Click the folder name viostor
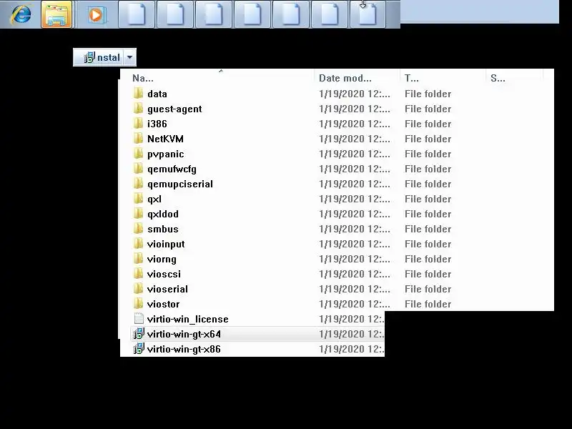Viewport: 572px width, 429px height. 163,305
